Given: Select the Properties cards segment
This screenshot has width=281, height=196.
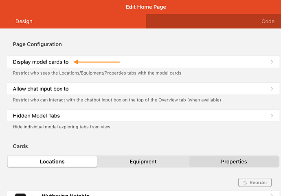Looking at the screenshot, I should pyautogui.click(x=234, y=161).
